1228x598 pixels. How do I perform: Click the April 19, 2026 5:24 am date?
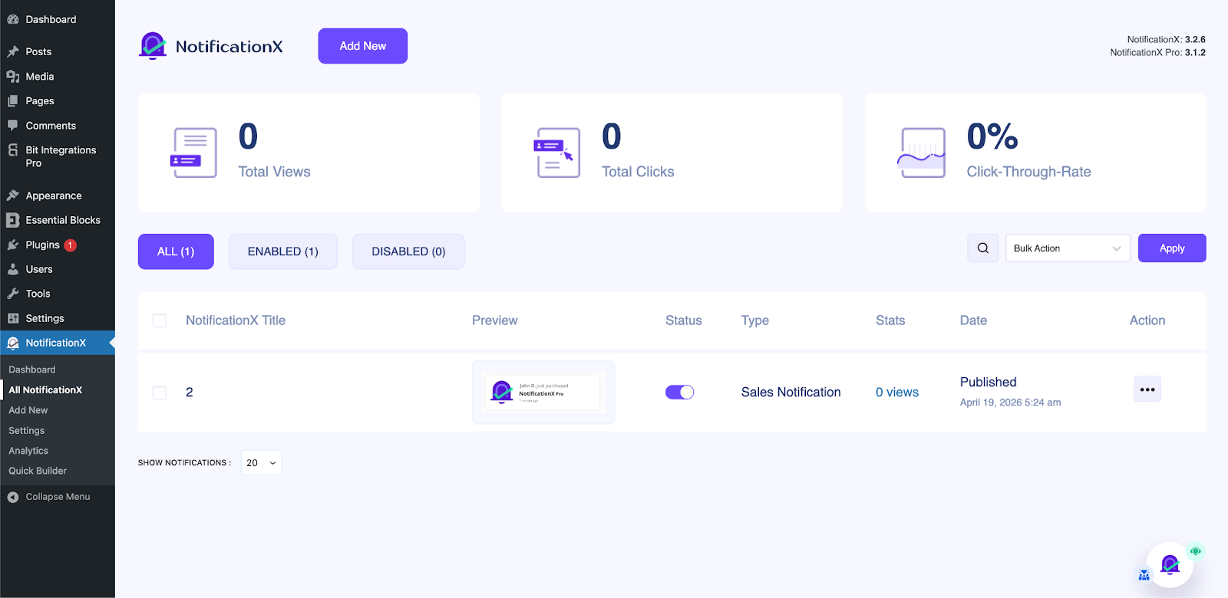tap(1011, 402)
